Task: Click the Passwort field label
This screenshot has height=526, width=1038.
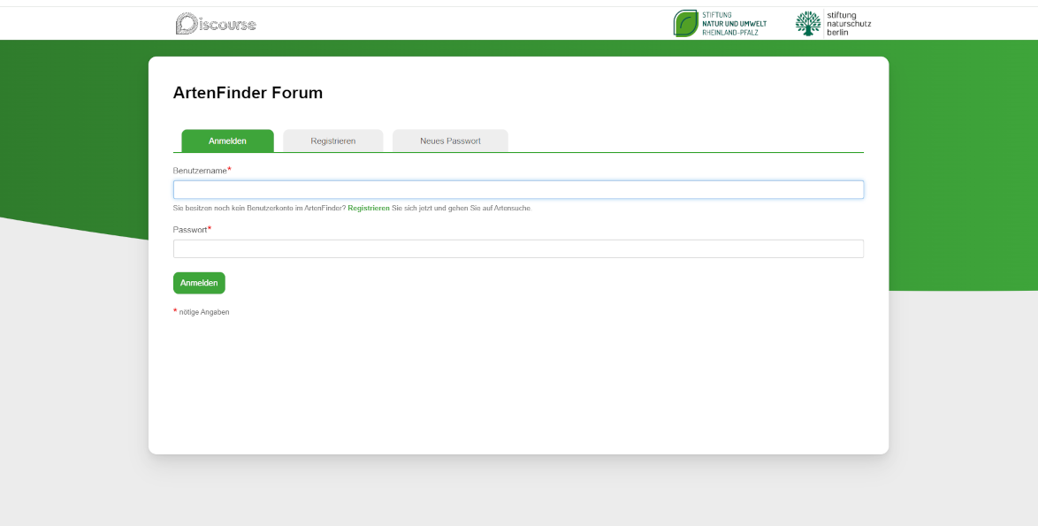Action: tap(190, 230)
